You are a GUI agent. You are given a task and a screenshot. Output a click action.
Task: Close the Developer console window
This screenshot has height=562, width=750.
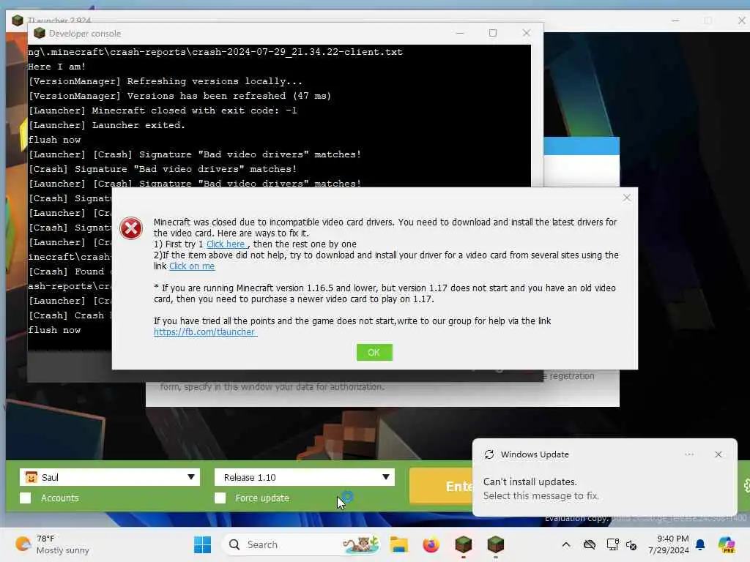pos(526,33)
